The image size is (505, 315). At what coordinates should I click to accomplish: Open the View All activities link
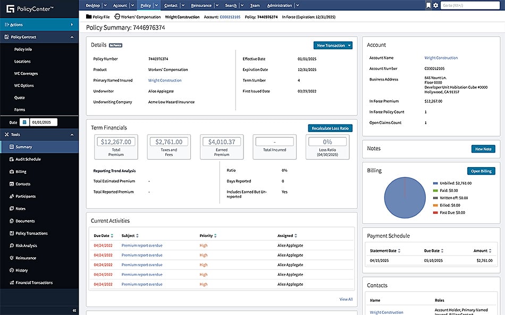346,299
